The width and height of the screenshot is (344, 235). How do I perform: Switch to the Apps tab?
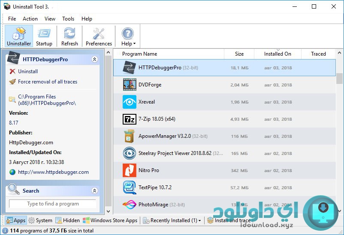click(x=16, y=220)
